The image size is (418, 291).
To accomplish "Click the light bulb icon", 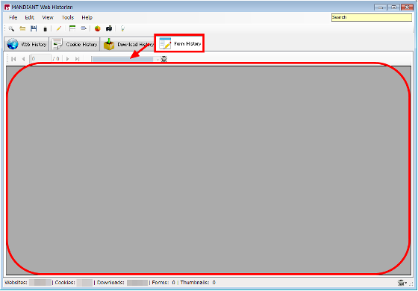I will 122,28.
